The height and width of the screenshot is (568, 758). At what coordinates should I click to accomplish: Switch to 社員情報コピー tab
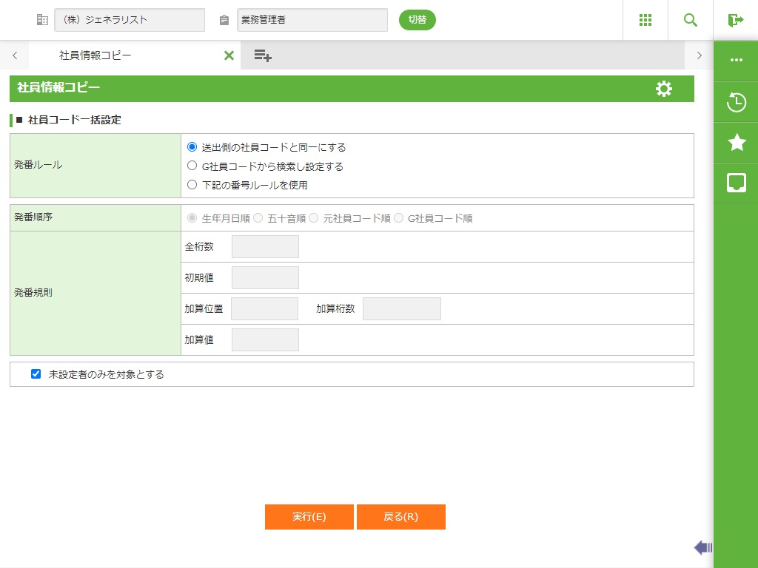coord(95,55)
